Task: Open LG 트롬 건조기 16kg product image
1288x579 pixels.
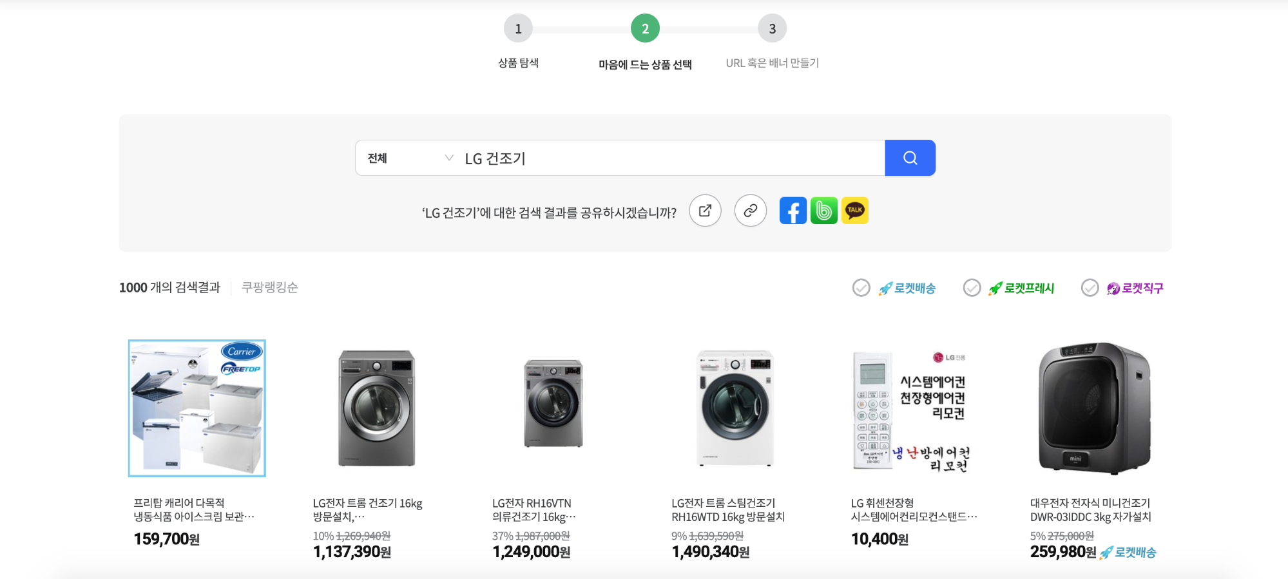Action: (377, 408)
